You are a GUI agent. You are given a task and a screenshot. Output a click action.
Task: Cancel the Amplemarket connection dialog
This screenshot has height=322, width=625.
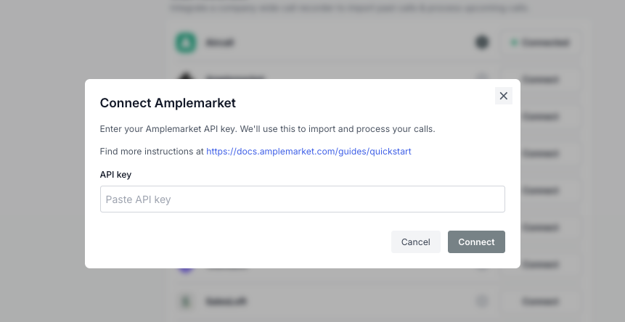[416, 242]
